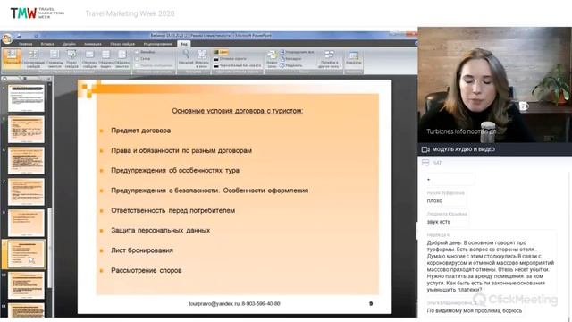572x322 pixels.
Task: Click Упорядочить все (Arrange All)
Action: (297, 52)
